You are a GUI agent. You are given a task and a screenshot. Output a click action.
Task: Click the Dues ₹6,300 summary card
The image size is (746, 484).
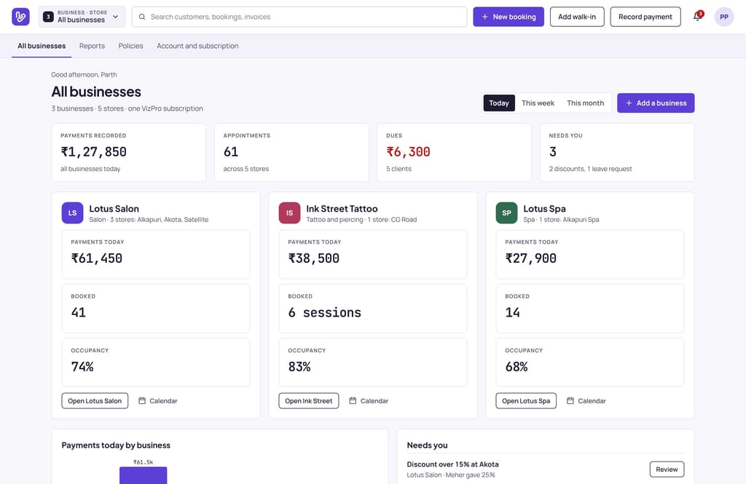click(x=455, y=153)
